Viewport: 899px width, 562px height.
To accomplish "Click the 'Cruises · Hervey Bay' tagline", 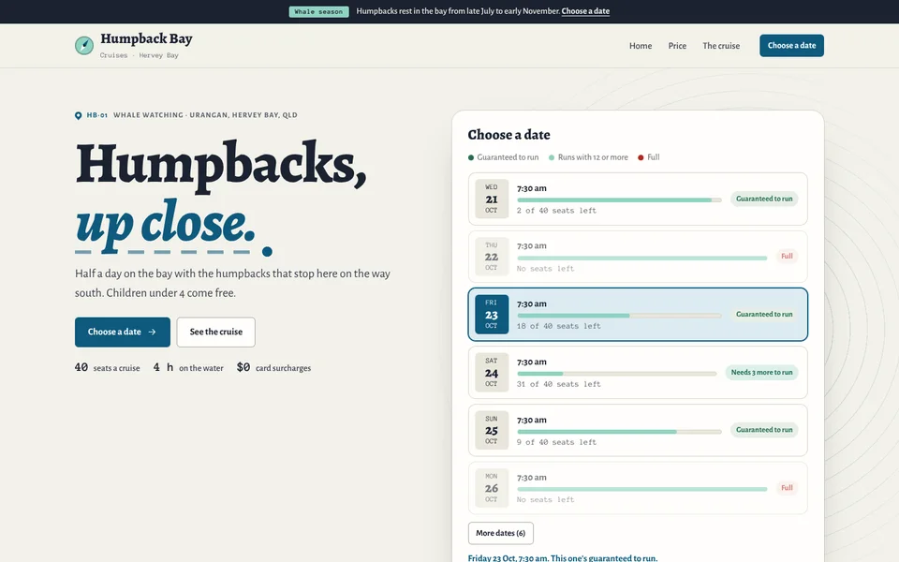I will coord(140,55).
